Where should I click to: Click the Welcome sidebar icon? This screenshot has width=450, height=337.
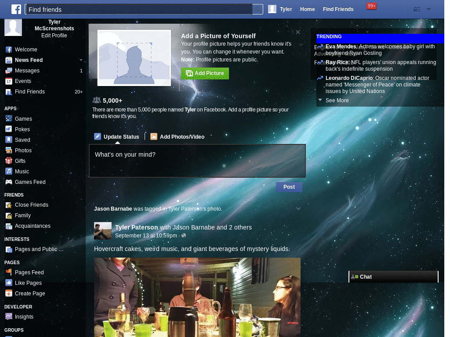(9, 50)
